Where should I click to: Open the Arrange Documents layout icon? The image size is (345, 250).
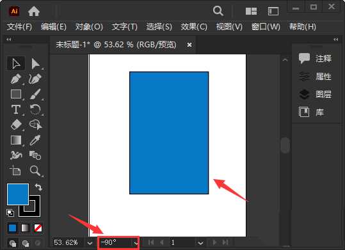[252, 12]
